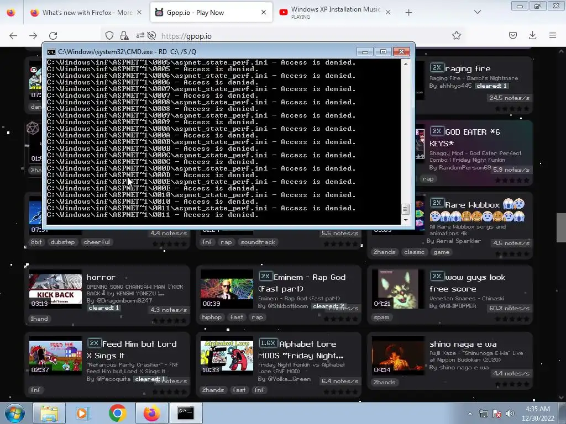This screenshot has width=566, height=424.
Task: Select the game tag on Rare Wubbox
Action: 442,252
